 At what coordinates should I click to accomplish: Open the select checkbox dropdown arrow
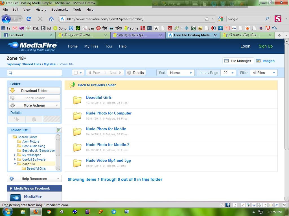point(81,73)
